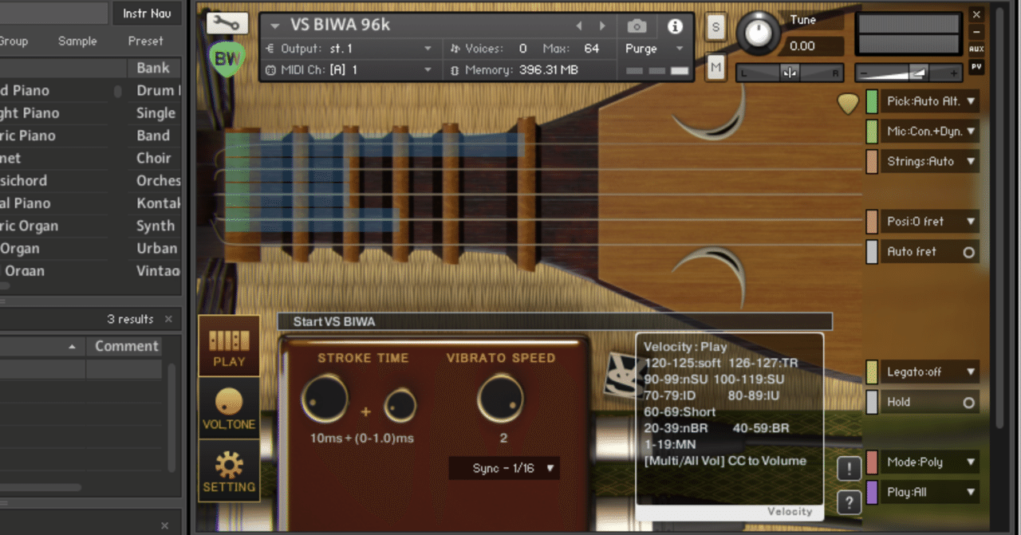Toggle the Auto fret radio button
Viewport: 1021px width, 535px height.
pyautogui.click(x=968, y=252)
